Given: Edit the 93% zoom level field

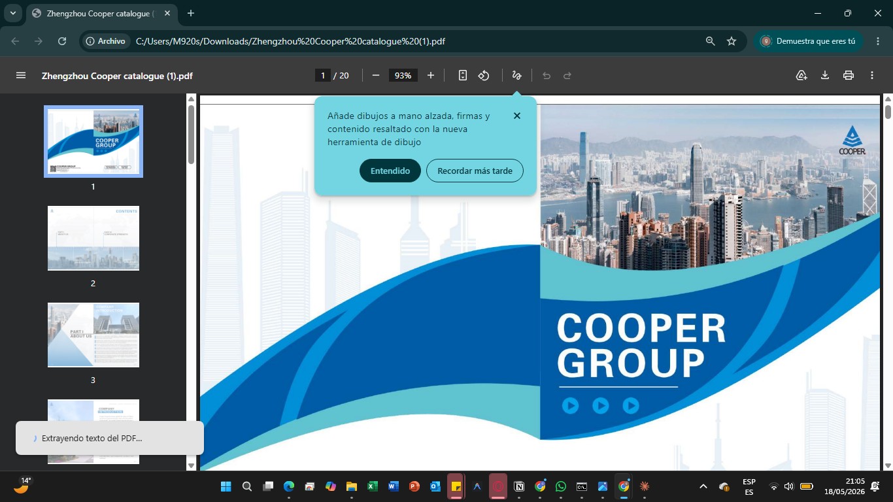Looking at the screenshot, I should pyautogui.click(x=403, y=75).
